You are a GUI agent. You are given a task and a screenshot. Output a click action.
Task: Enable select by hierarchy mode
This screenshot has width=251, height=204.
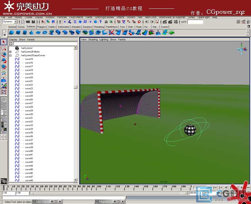click(43, 22)
